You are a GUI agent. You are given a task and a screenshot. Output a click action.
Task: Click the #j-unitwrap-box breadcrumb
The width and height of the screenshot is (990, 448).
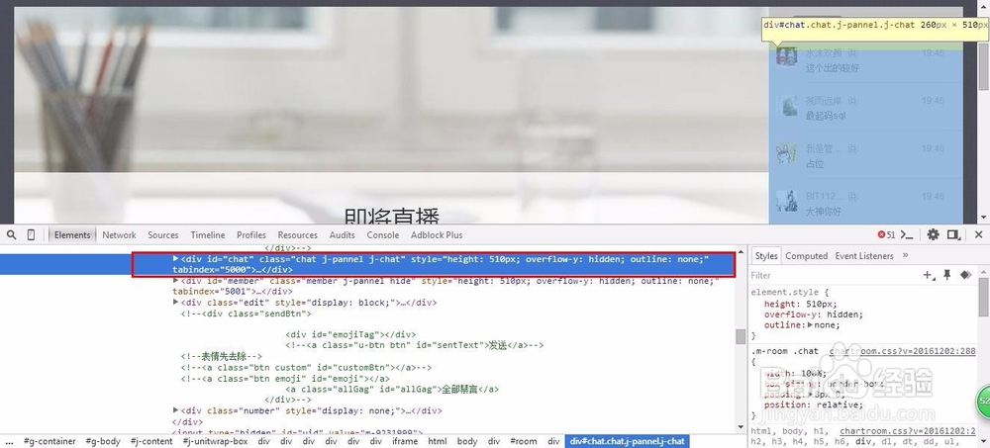215,441
